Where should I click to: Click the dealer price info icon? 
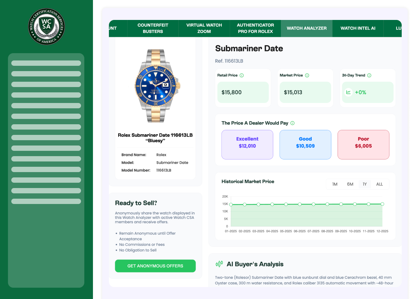point(292,123)
